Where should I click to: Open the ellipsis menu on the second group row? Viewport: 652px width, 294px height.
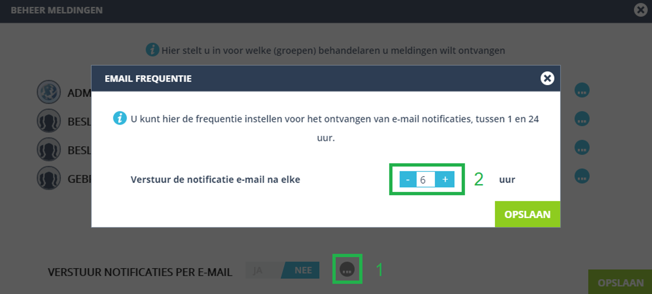pos(582,118)
